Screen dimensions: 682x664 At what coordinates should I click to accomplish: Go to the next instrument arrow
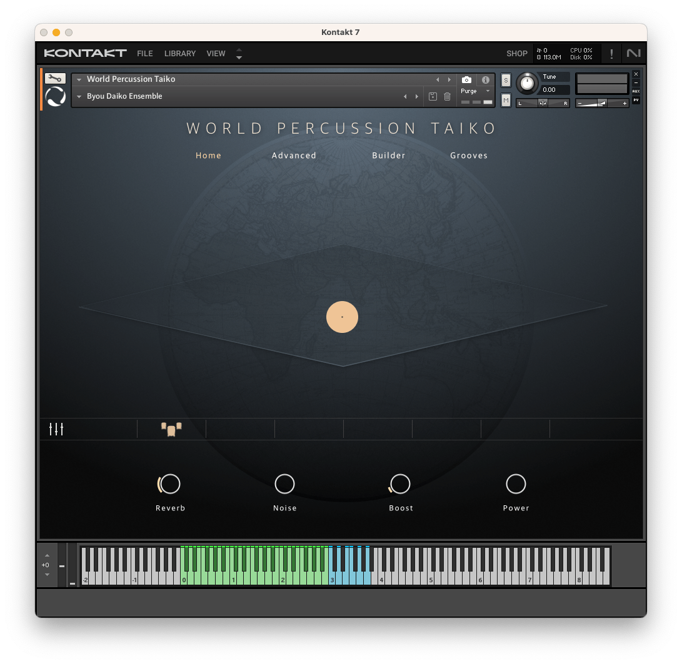click(449, 79)
